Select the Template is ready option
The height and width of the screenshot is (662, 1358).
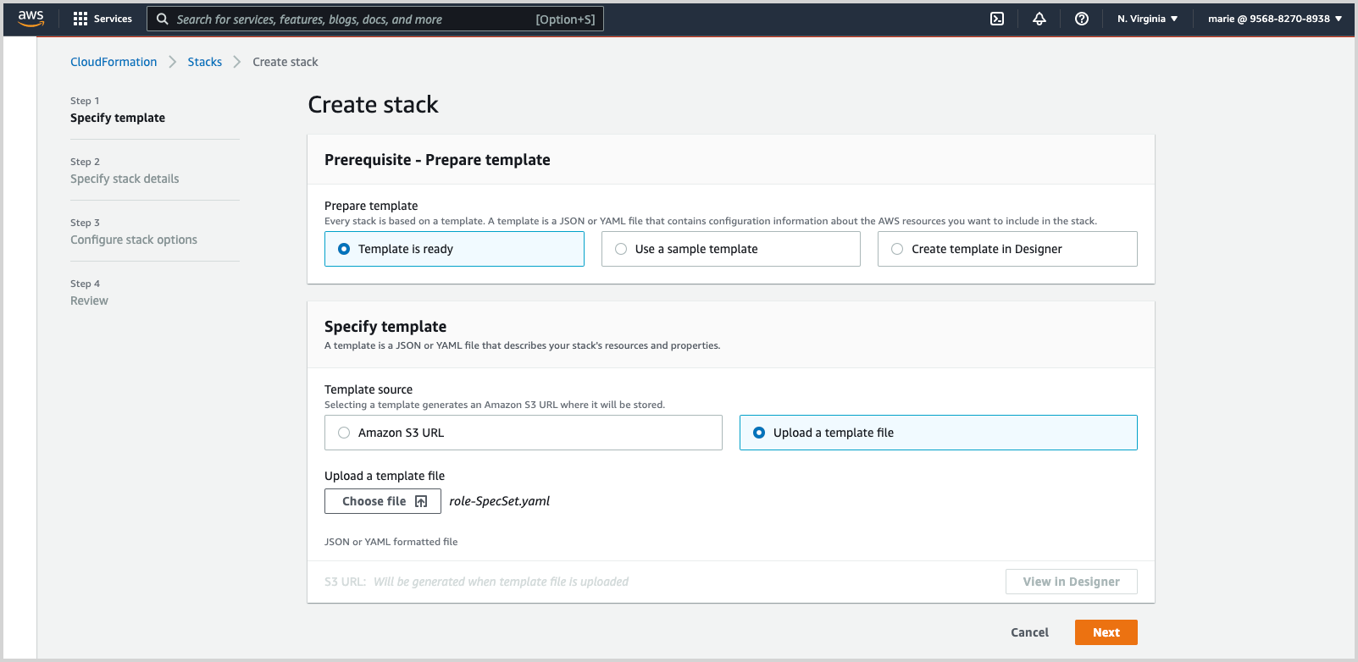click(x=344, y=249)
